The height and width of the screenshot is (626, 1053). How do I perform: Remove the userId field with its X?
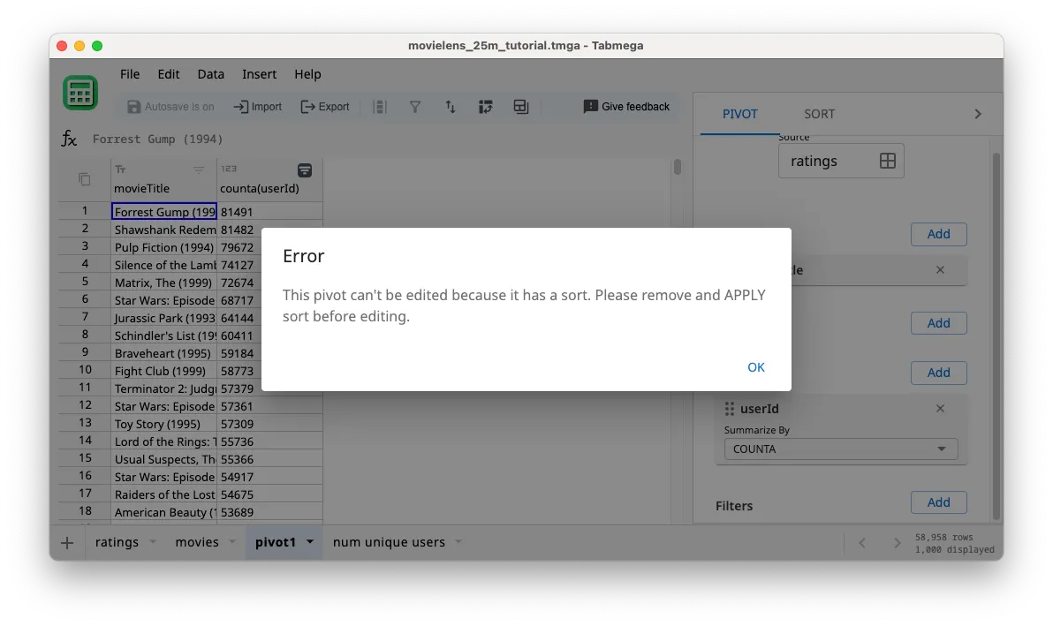point(940,408)
